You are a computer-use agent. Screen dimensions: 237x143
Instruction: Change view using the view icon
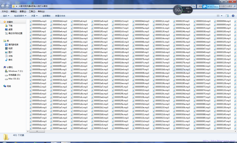[218, 16]
